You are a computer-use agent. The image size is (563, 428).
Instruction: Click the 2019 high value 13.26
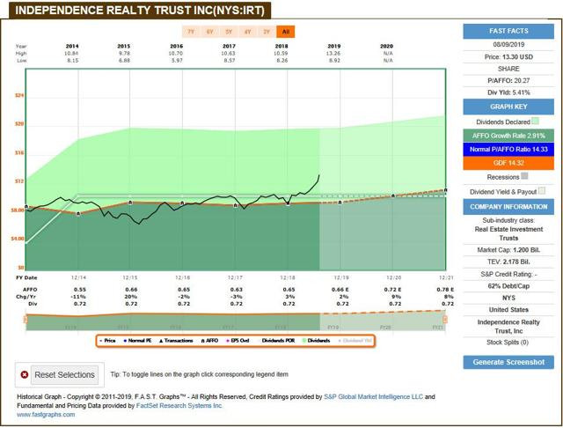334,53
